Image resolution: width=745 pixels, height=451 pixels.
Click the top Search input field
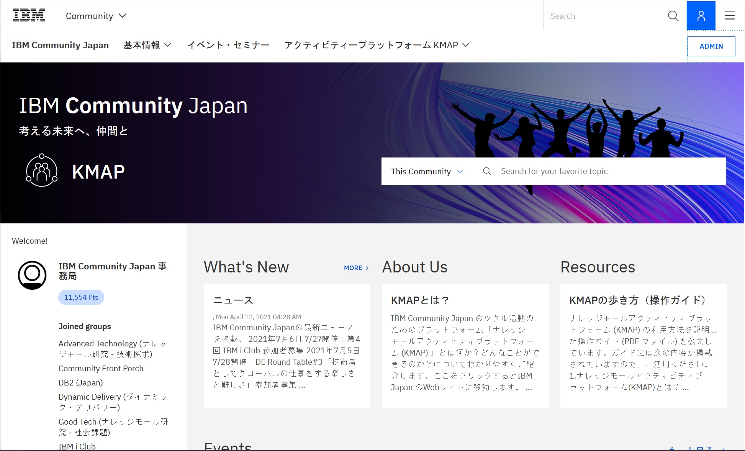[x=605, y=16]
